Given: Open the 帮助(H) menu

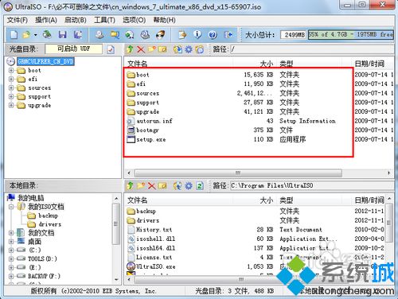Looking at the screenshot, I should pyautogui.click(x=164, y=20).
